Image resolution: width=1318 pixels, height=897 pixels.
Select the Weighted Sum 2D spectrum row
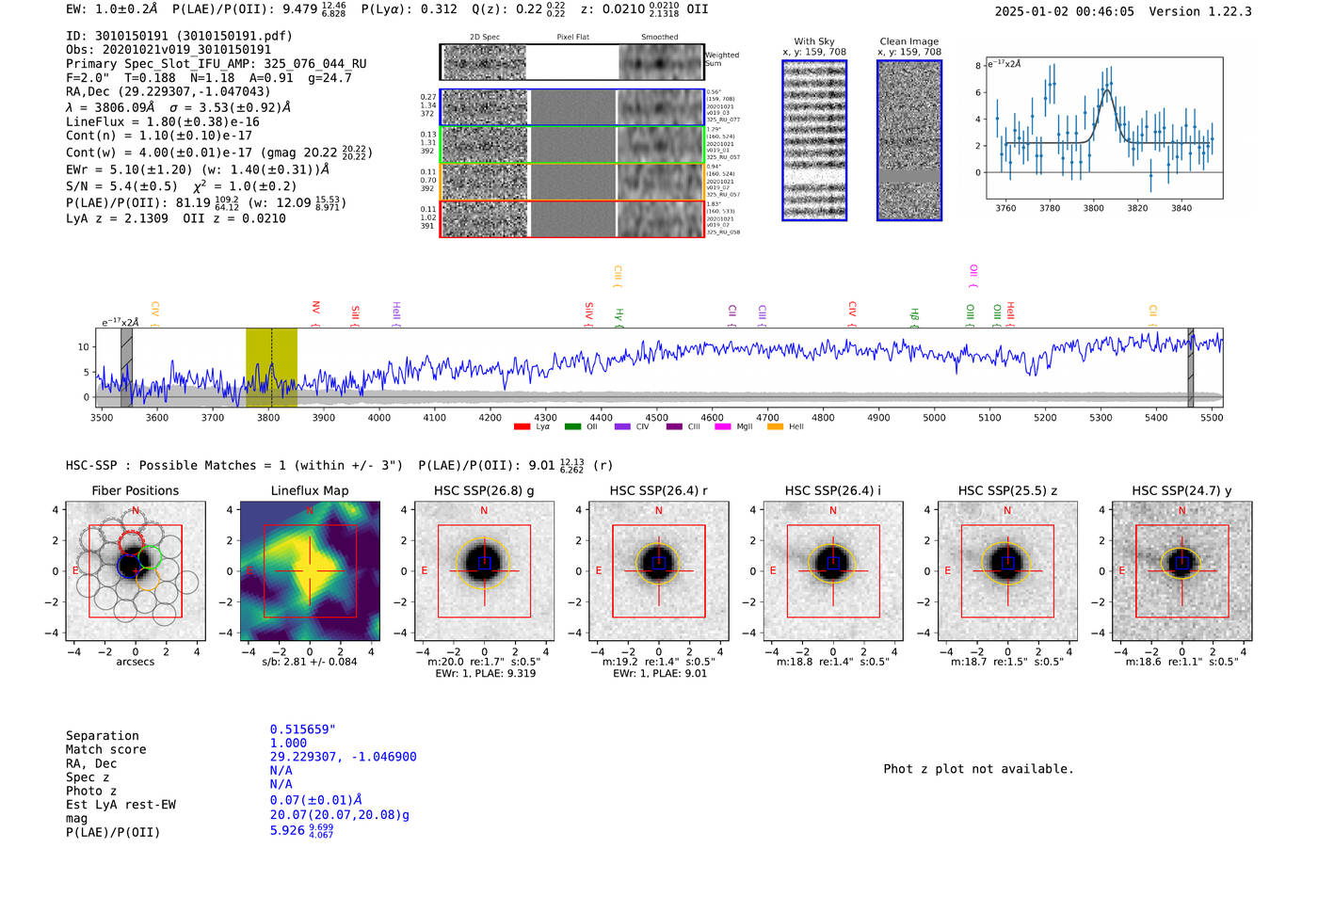[571, 62]
